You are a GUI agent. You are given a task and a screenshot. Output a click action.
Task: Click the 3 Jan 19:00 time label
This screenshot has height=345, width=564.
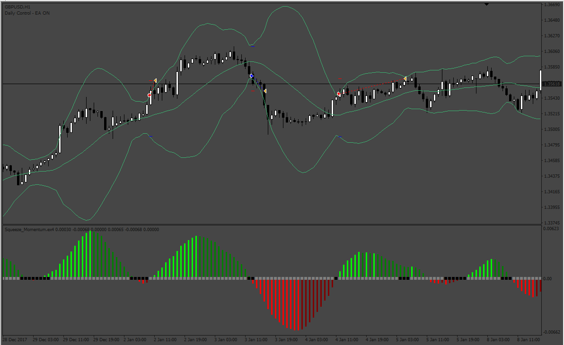(286, 340)
